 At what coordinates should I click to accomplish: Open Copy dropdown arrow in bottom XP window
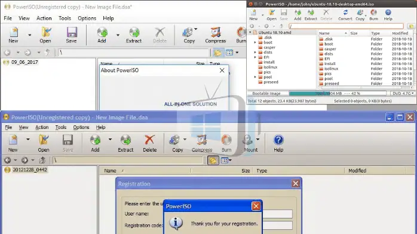tap(185, 140)
